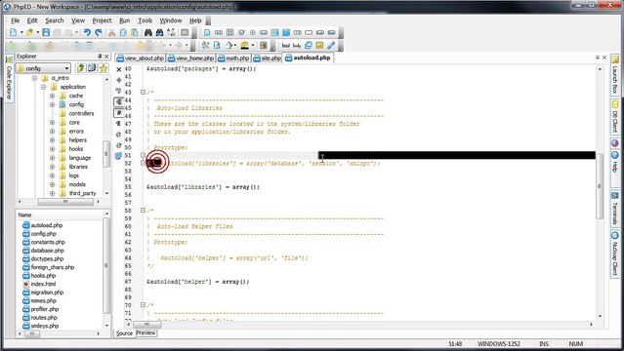Screen dimensions: 624x351
Task: Open DB Client side panel
Action: [x=615, y=117]
